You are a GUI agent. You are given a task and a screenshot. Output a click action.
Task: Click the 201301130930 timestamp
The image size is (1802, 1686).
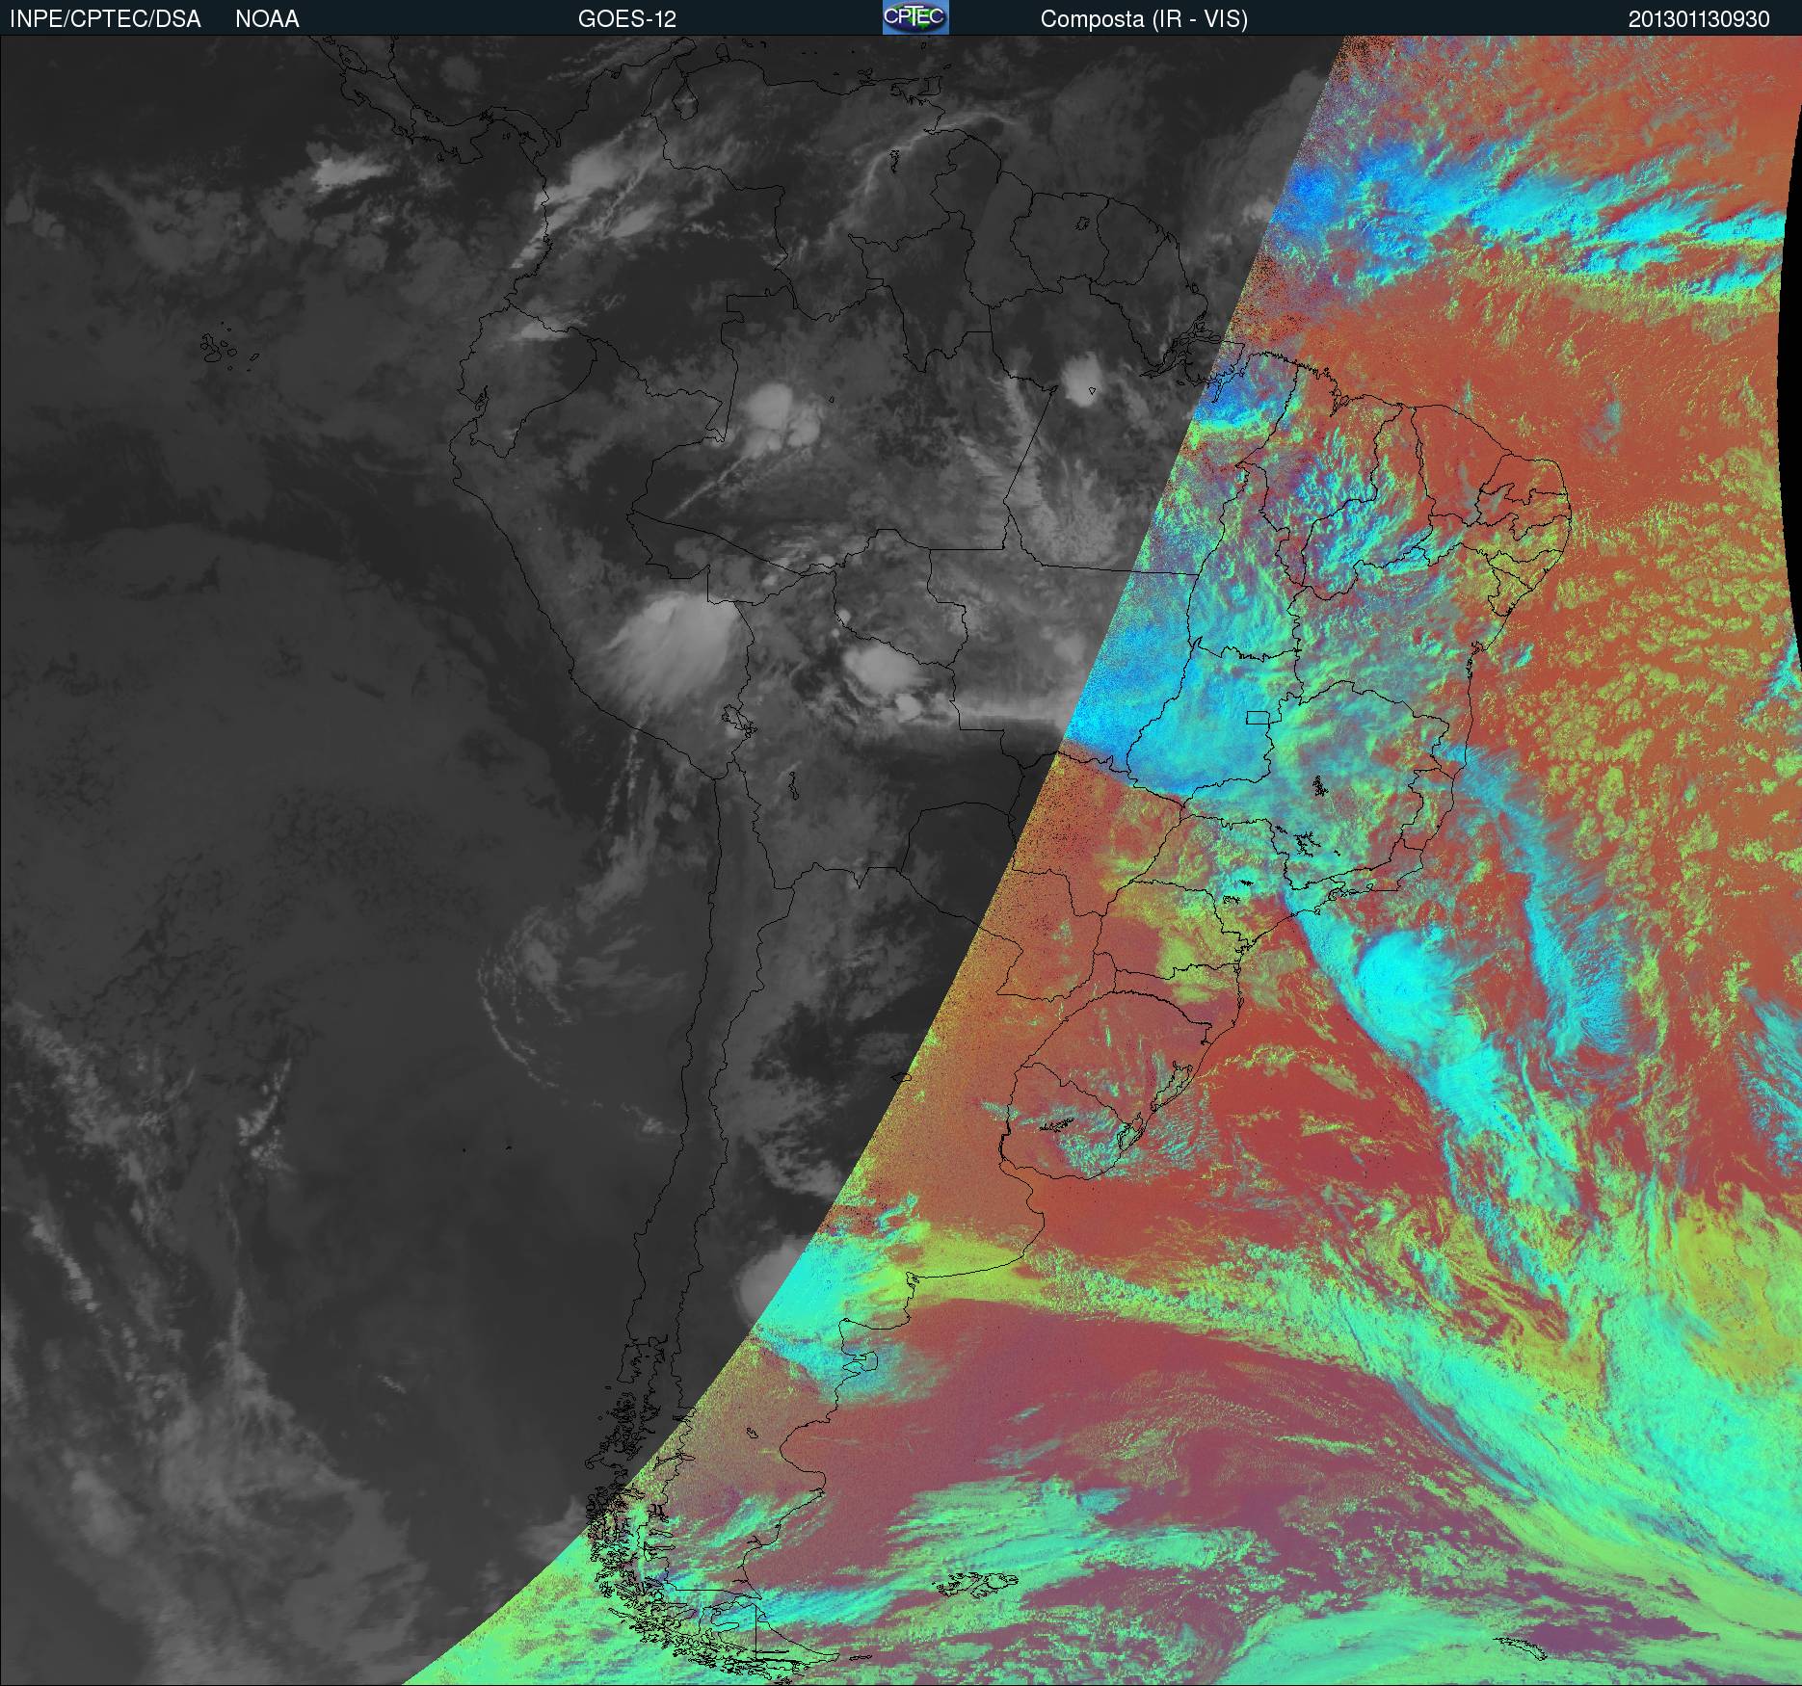[x=1699, y=19]
